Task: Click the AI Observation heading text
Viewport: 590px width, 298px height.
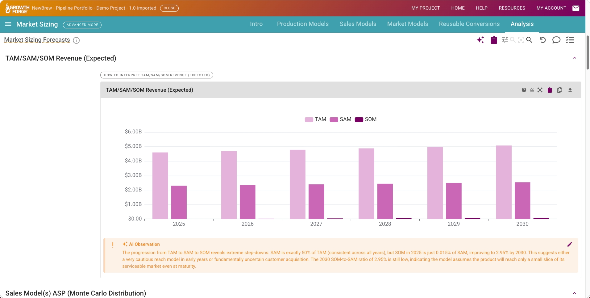Action: tap(144, 244)
